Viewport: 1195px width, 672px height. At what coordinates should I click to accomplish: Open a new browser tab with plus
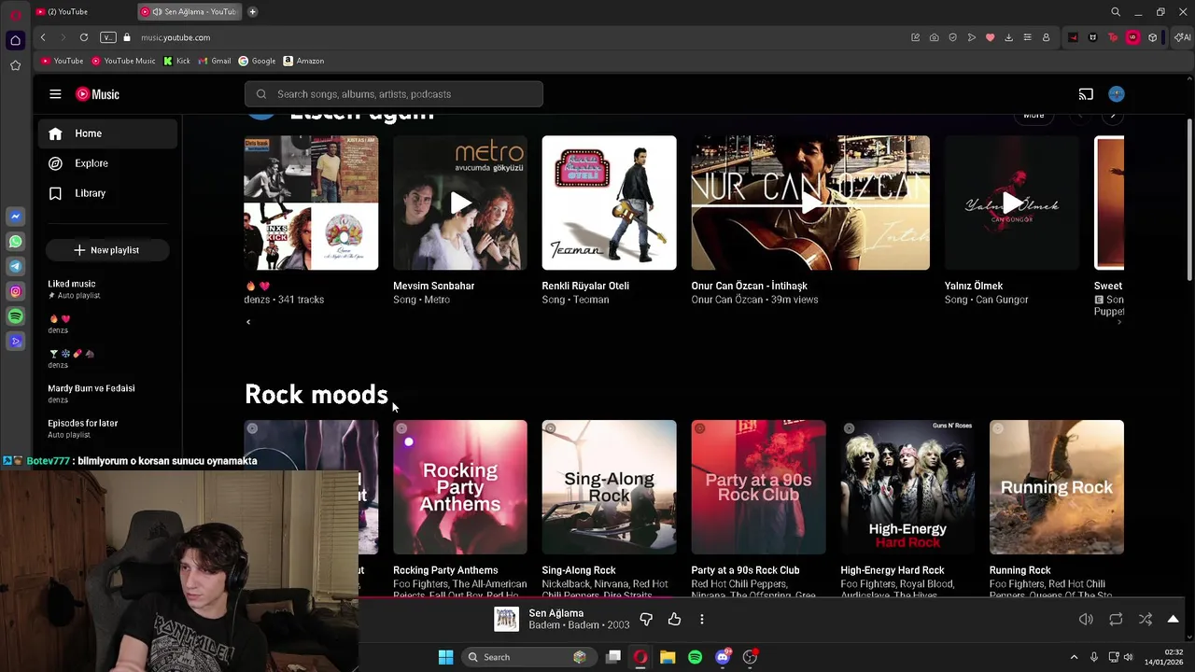click(253, 12)
